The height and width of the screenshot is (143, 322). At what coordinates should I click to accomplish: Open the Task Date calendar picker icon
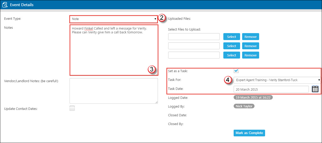click(x=315, y=89)
